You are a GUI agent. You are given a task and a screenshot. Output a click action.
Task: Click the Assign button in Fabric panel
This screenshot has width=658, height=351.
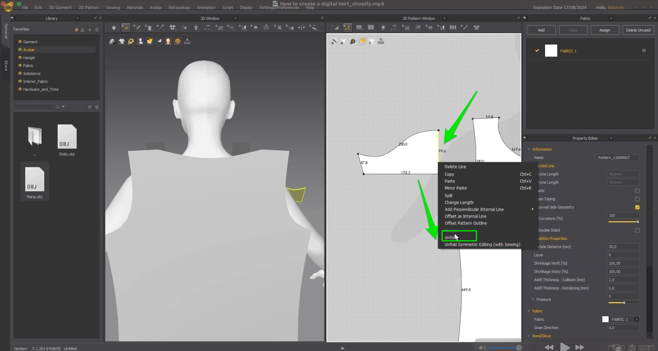click(x=605, y=30)
